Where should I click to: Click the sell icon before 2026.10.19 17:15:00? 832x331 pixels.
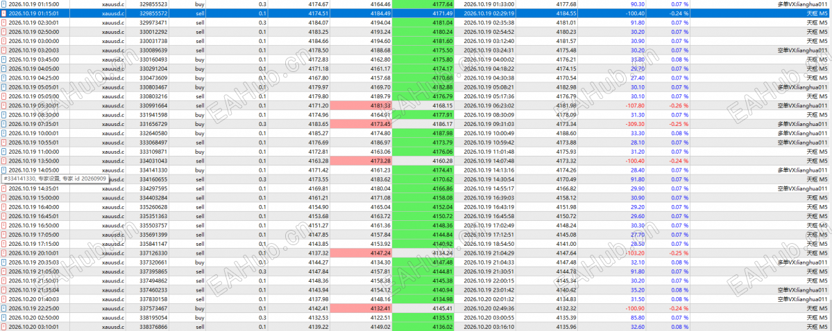click(x=4, y=244)
